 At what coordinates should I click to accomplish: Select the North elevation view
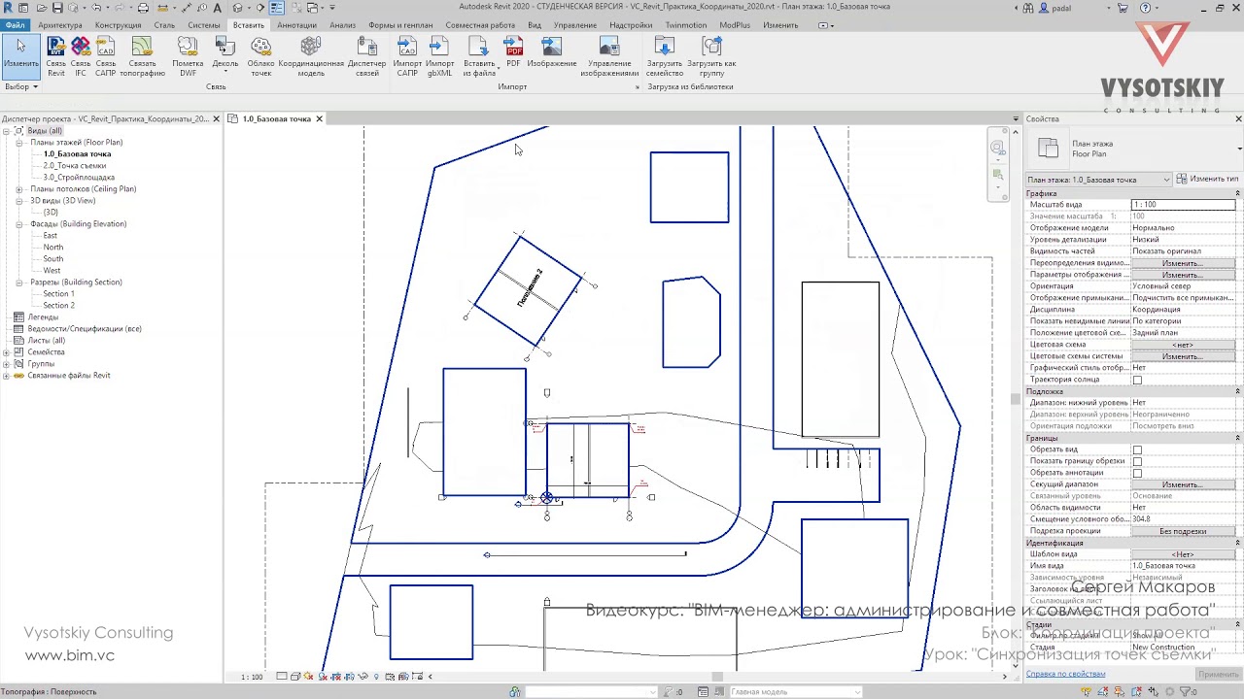53,248
